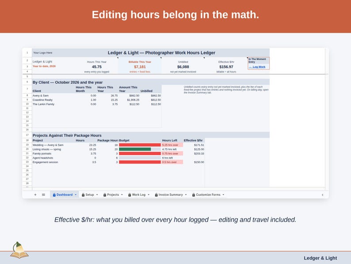The width and height of the screenshot is (351, 264).
Task: Click the unbilled explanation note text
Action: click(226, 89)
